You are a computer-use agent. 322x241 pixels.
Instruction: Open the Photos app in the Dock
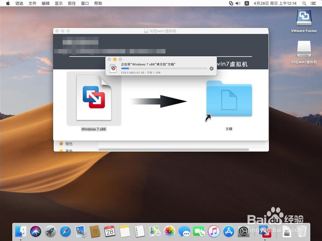pyautogui.click(x=170, y=231)
